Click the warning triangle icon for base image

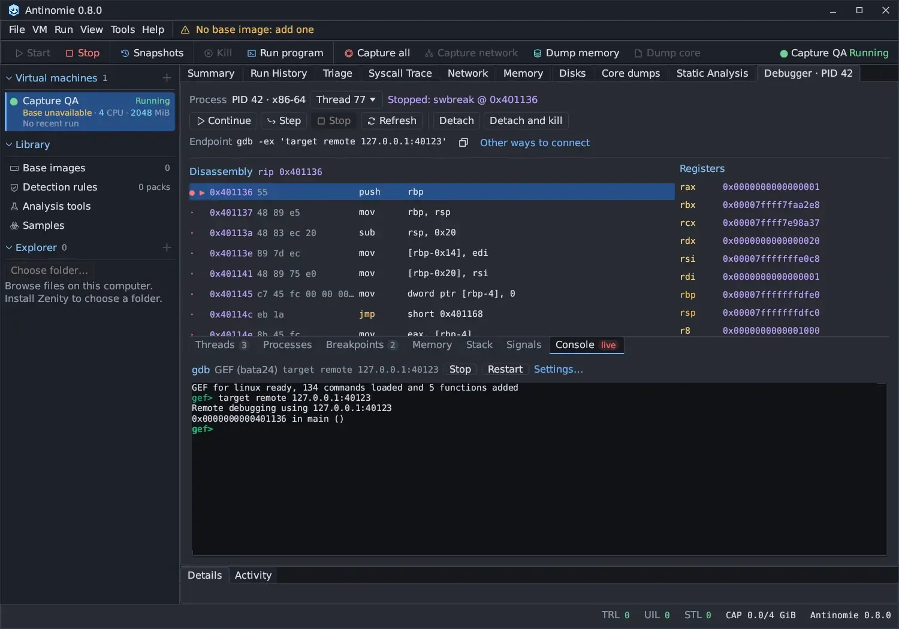pos(185,30)
